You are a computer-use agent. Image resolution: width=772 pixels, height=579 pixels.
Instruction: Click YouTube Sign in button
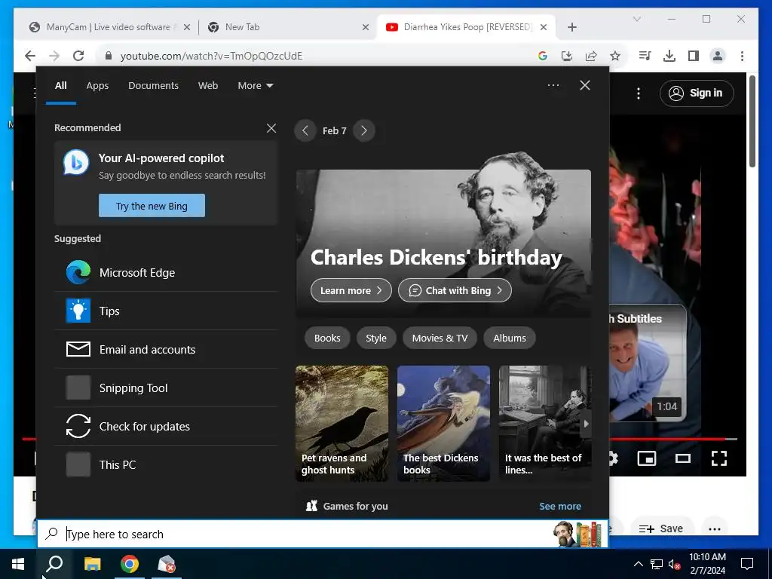point(697,93)
